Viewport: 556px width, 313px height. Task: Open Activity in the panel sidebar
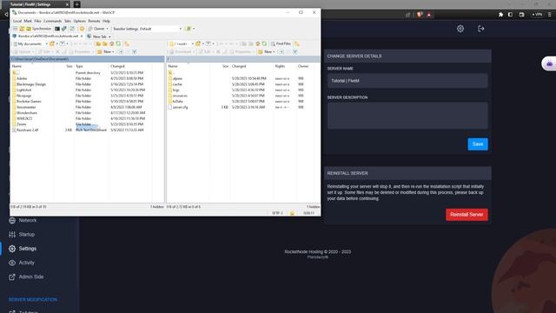[22, 263]
